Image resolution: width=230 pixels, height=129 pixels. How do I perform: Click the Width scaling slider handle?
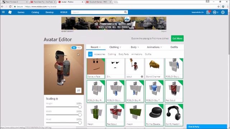pyautogui.click(x=80, y=115)
